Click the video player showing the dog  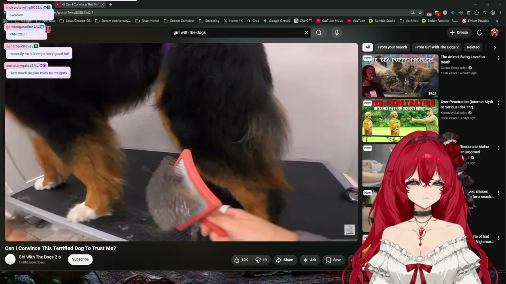(181, 142)
